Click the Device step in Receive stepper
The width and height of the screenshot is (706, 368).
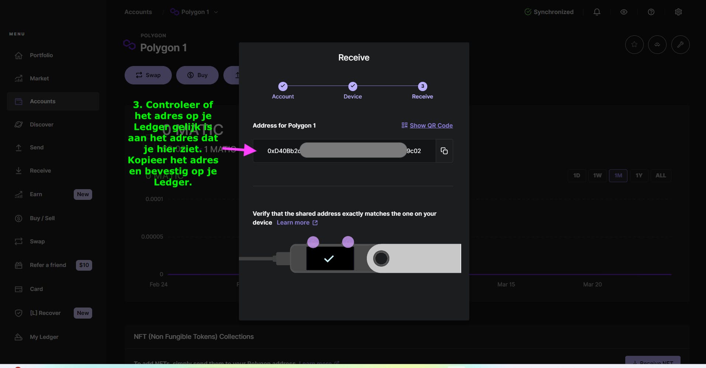click(x=353, y=91)
